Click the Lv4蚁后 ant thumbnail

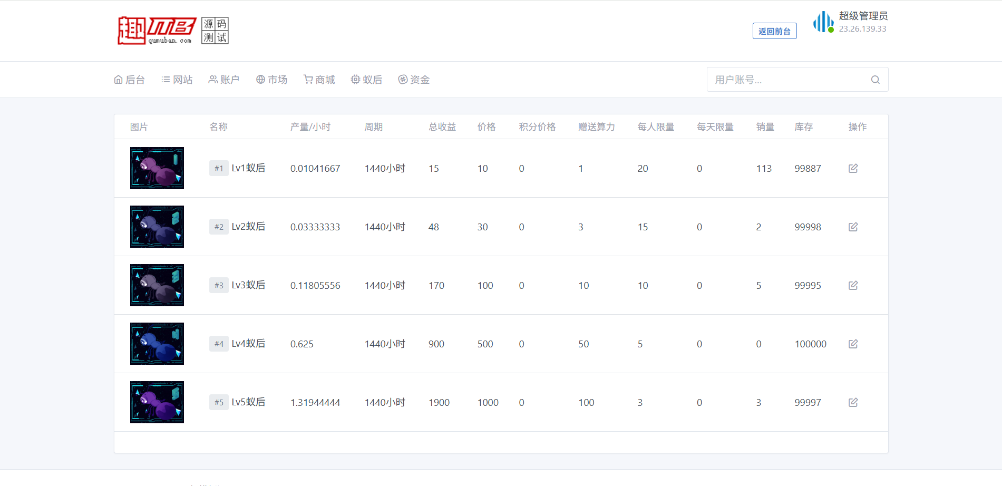point(157,344)
